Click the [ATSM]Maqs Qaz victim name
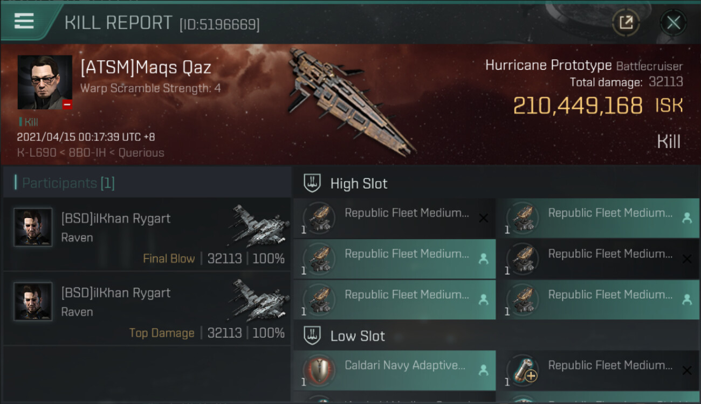The width and height of the screenshot is (701, 404). 146,68
